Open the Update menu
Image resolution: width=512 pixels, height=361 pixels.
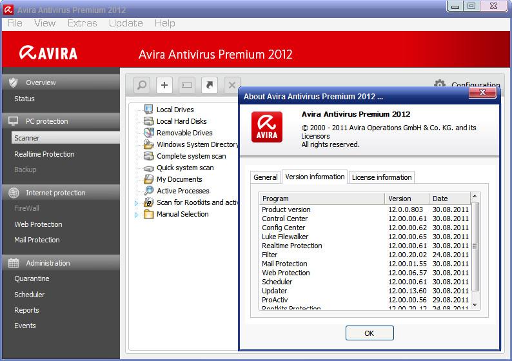(x=126, y=23)
